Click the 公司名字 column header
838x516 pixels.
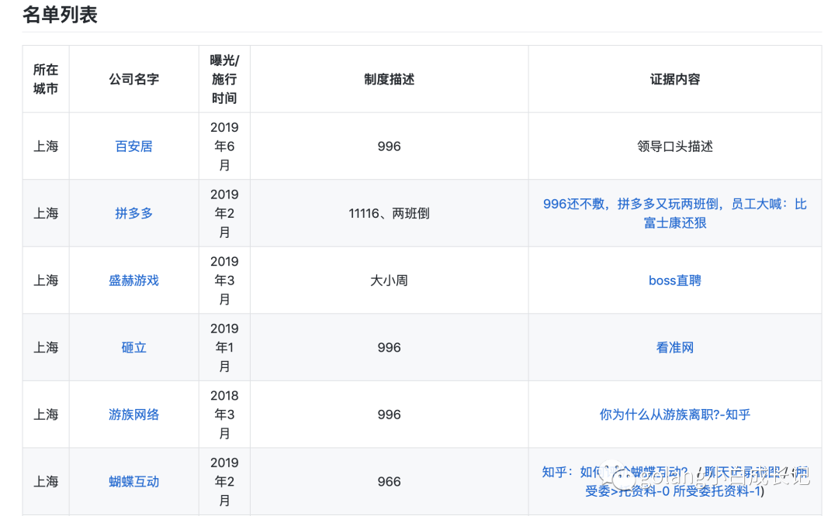(133, 79)
